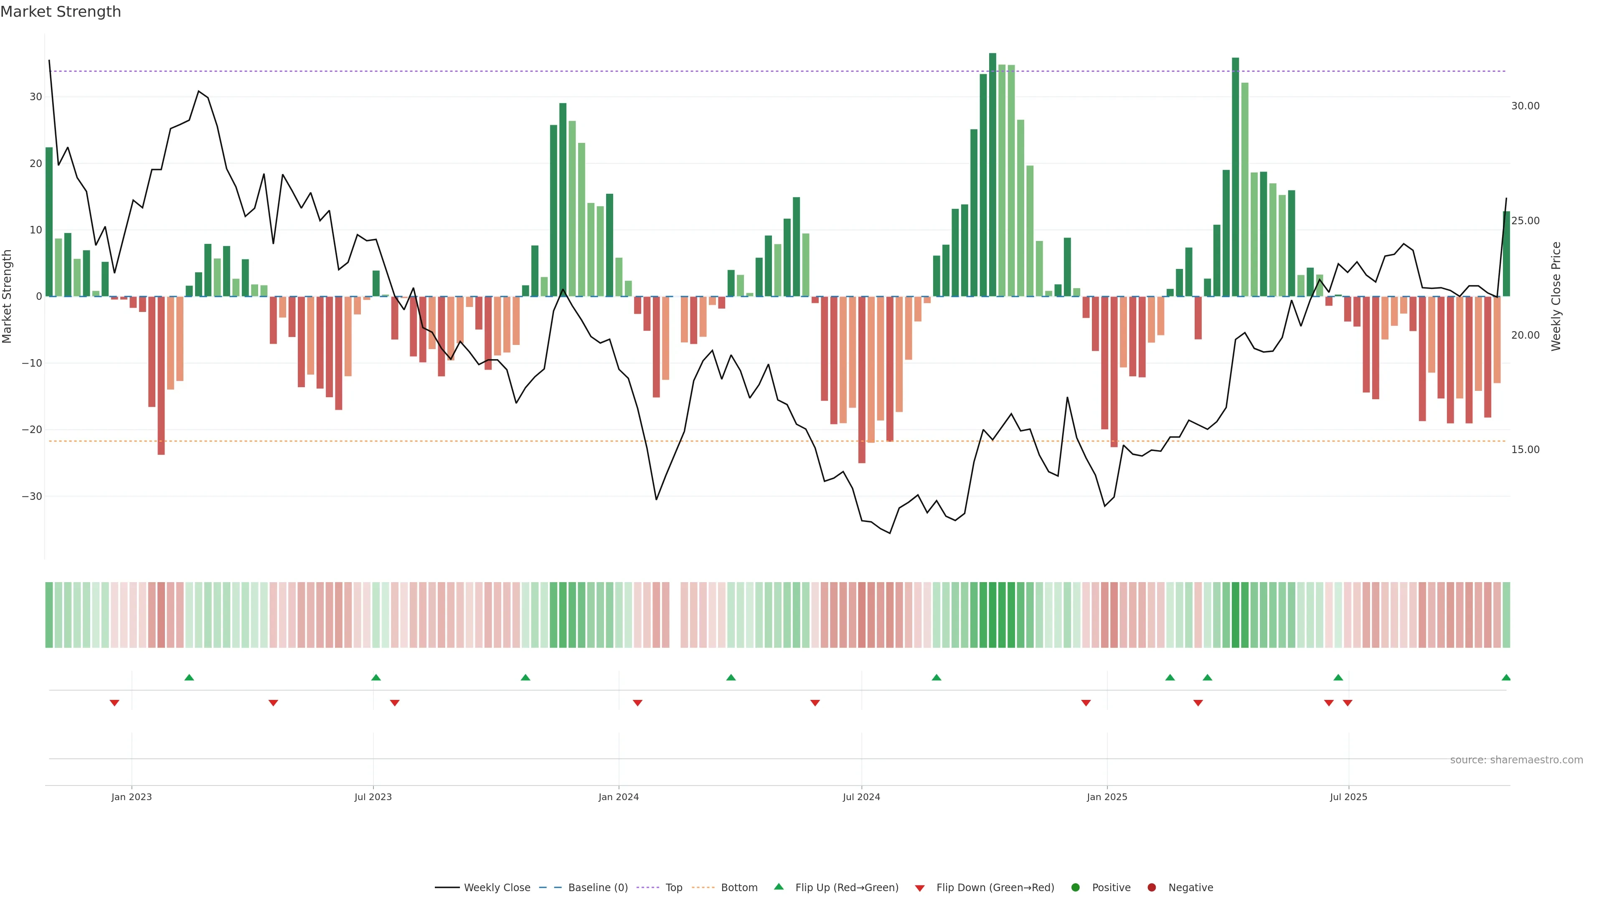Click the Jul 2024 x-axis label

coord(861,797)
